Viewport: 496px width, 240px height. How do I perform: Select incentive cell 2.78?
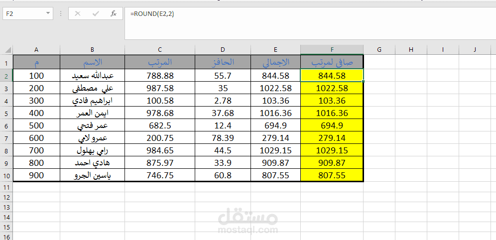(x=223, y=101)
